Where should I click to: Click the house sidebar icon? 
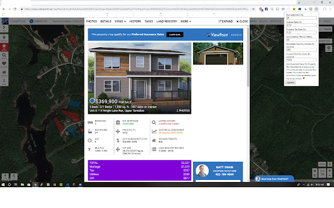4,73
